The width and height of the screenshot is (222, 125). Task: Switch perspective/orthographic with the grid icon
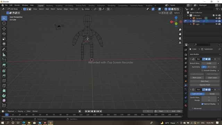(180, 43)
